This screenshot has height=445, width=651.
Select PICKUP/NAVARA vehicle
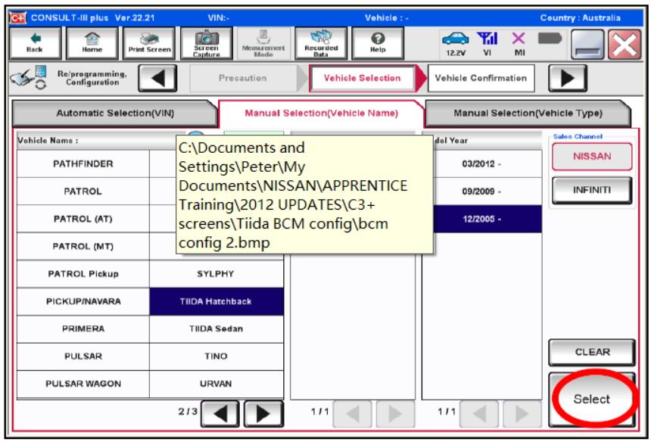tap(83, 301)
